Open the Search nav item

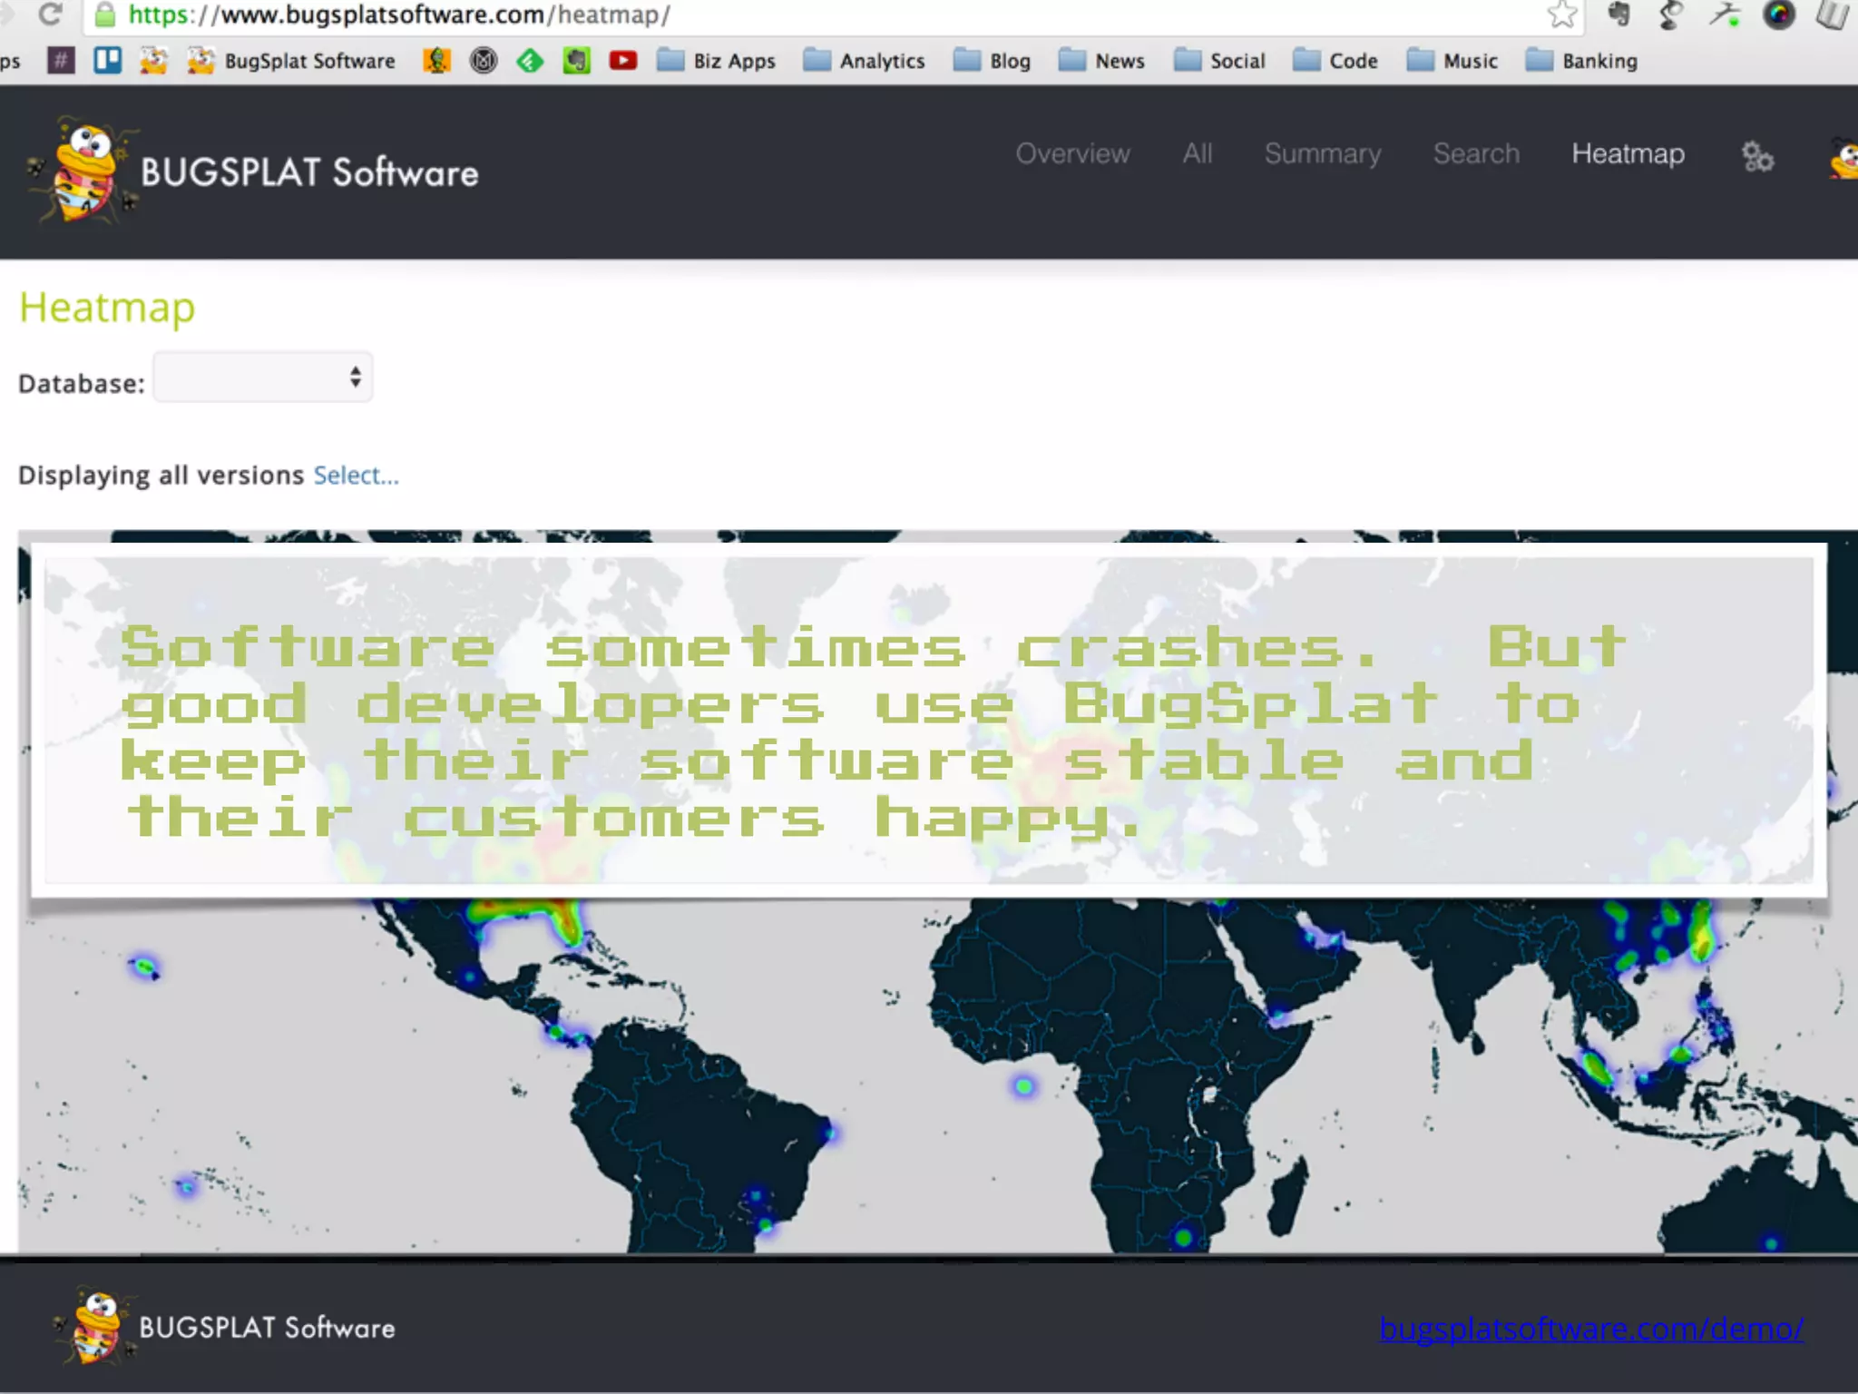1476,153
